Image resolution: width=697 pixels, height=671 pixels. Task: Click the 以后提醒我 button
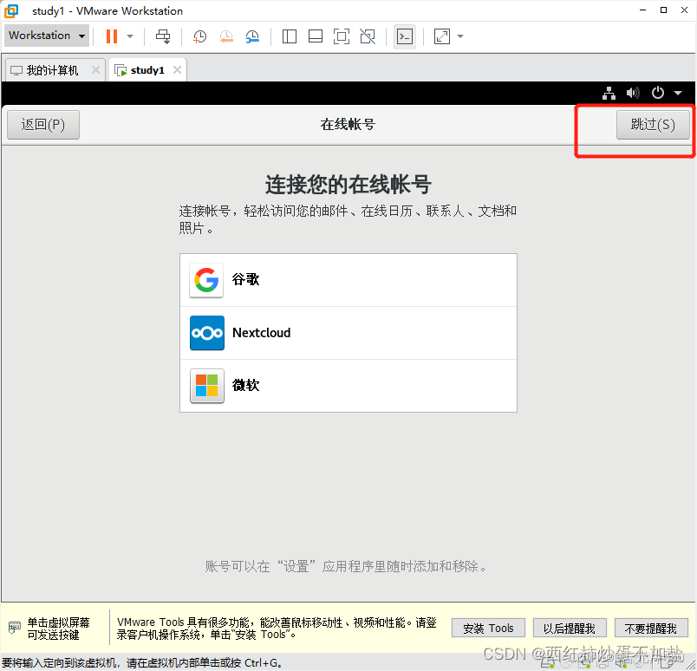(570, 629)
